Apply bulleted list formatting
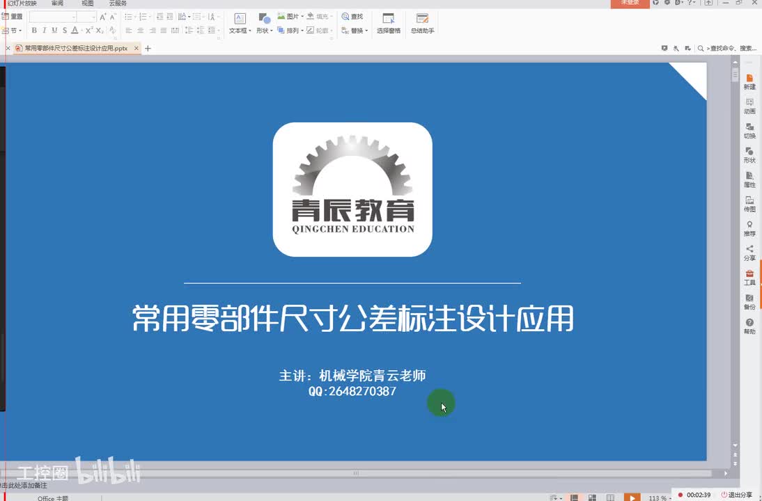This screenshot has width=762, height=501. [x=129, y=17]
